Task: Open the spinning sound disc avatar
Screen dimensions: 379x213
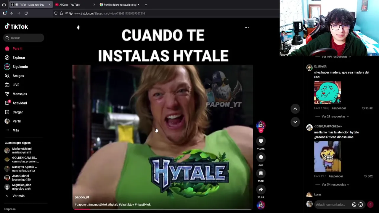Action: (x=261, y=205)
